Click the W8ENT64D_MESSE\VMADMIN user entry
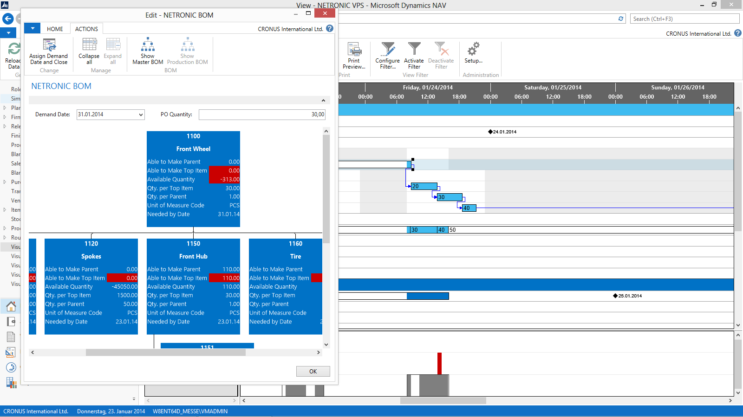 (x=190, y=411)
